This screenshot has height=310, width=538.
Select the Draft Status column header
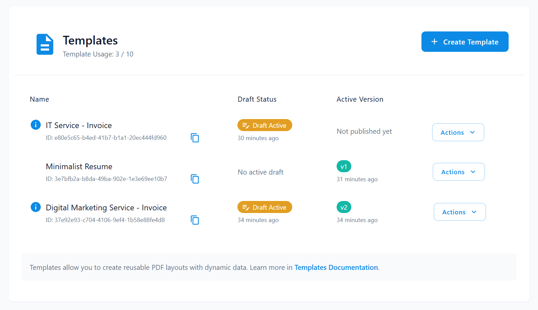coord(257,99)
